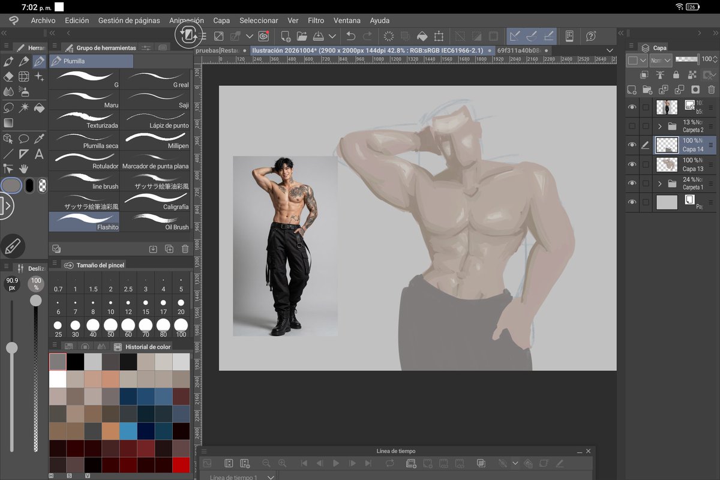Delete layer with trash icon in Layer panel
This screenshot has height=480, width=720.
[711, 89]
